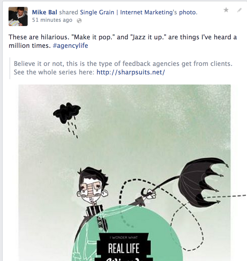Click the globe public privacy icon

(79, 21)
